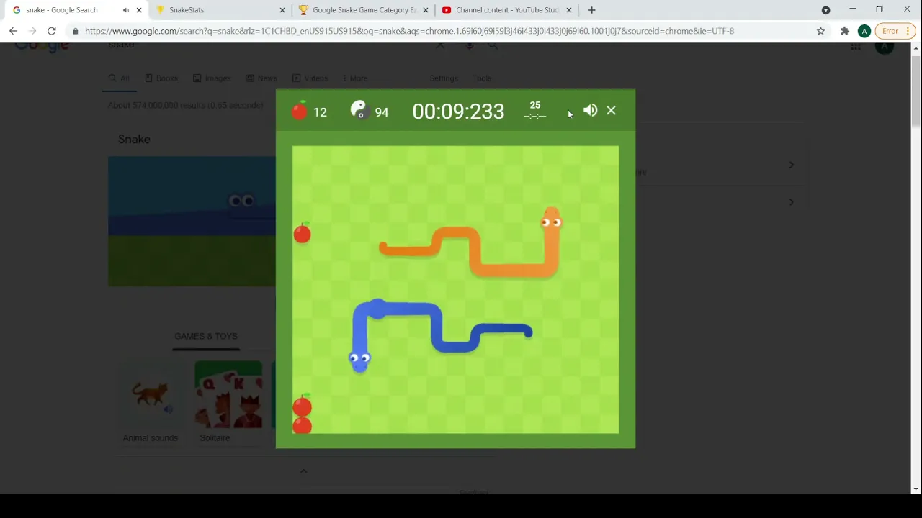Open search Settings link
This screenshot has height=518, width=922.
(x=444, y=78)
